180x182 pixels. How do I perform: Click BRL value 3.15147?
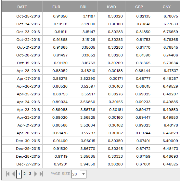(x=89, y=32)
